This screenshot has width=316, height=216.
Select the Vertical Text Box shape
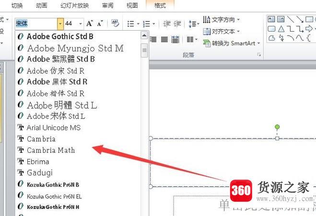(281, 19)
